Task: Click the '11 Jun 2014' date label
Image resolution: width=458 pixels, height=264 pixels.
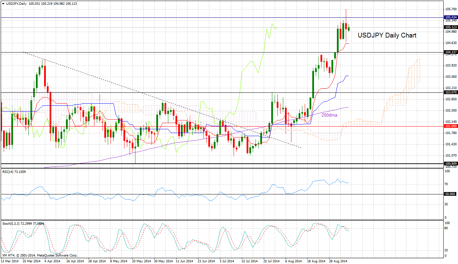Action: click(x=184, y=261)
